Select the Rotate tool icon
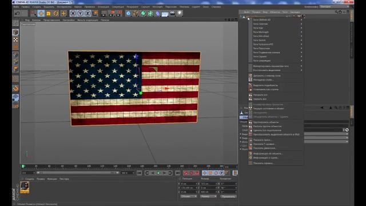 56,13
